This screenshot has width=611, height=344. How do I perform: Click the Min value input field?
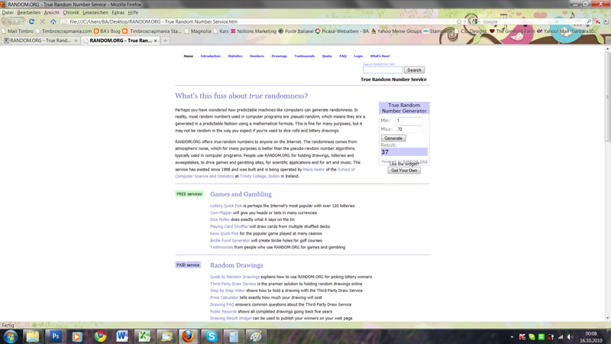(x=409, y=121)
